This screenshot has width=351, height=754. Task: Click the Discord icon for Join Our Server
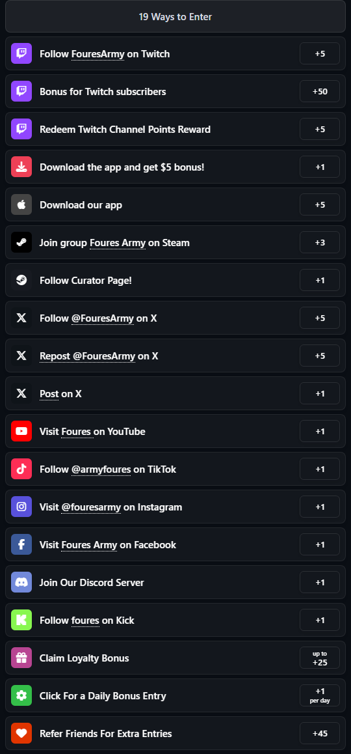(21, 582)
